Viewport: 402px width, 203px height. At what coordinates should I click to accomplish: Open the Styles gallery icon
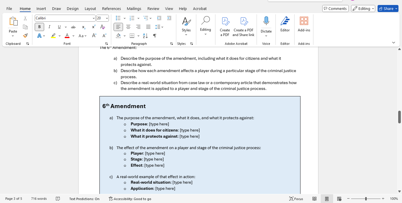(x=186, y=21)
